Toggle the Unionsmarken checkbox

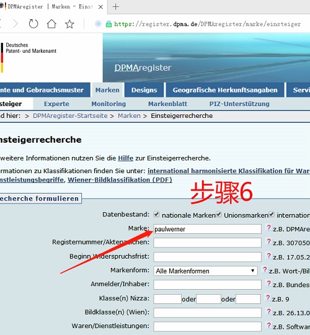[219, 214]
